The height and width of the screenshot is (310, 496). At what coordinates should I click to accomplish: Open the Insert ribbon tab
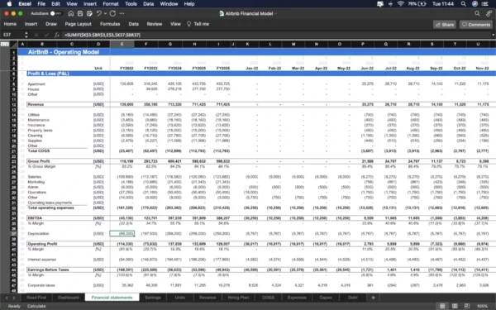(31, 24)
